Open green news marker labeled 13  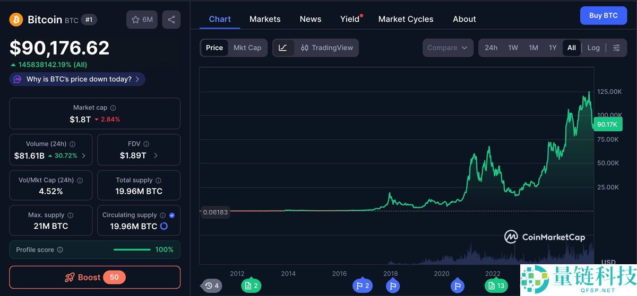(496, 285)
